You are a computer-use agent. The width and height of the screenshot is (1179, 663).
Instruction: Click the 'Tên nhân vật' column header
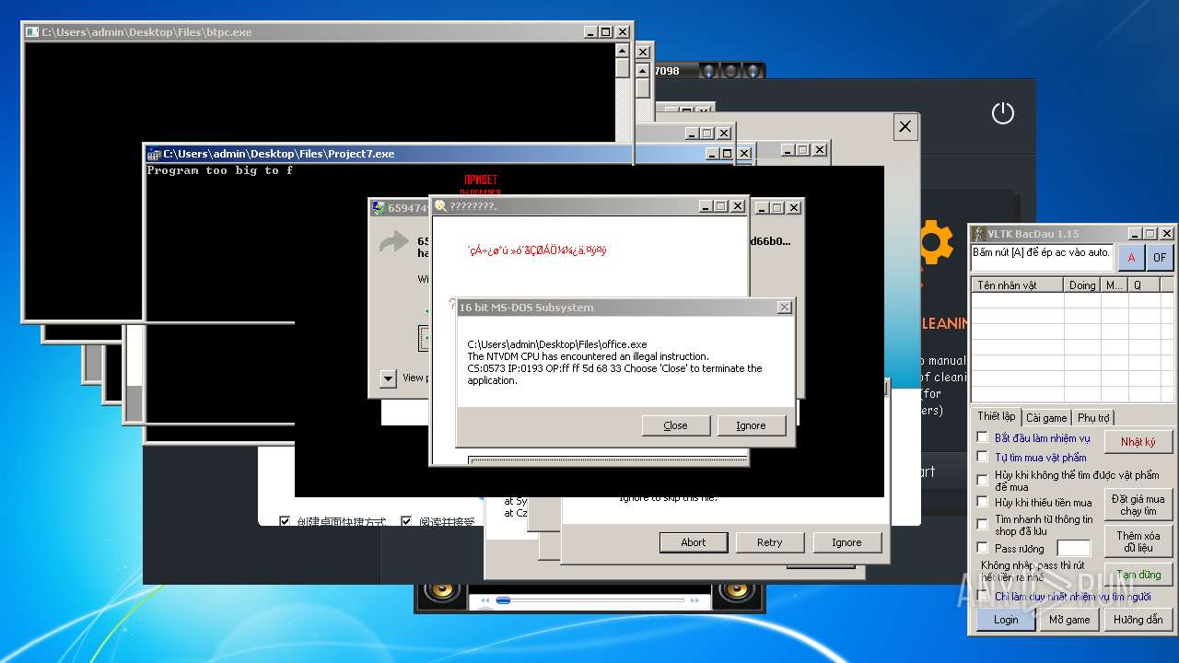(x=1018, y=285)
